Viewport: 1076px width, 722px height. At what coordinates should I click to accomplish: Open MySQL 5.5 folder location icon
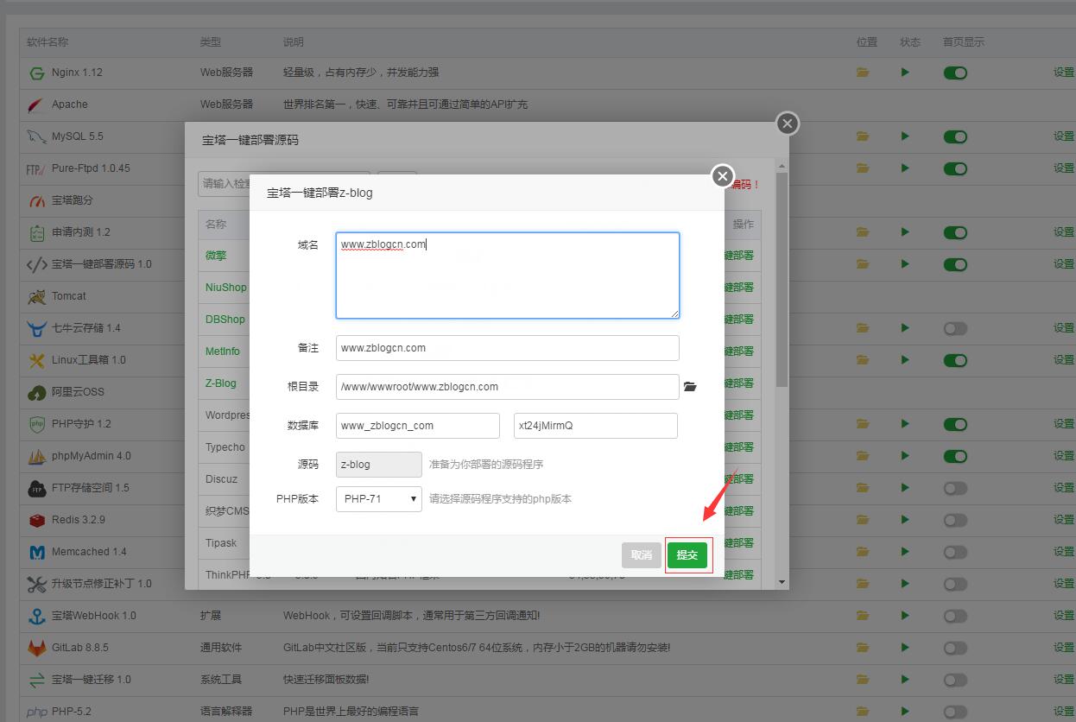(x=863, y=136)
